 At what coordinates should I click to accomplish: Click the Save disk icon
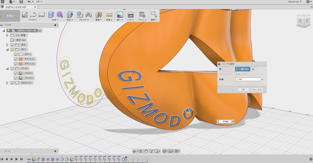(x=21, y=2)
